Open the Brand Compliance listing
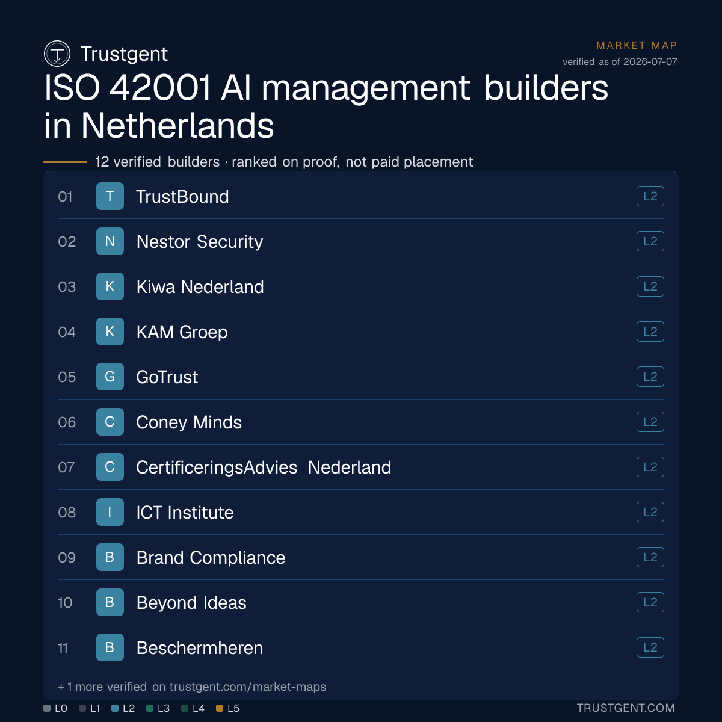 [361, 557]
